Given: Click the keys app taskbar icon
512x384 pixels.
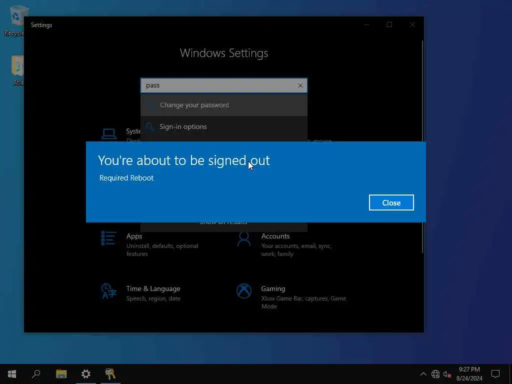Looking at the screenshot, I should 110,374.
